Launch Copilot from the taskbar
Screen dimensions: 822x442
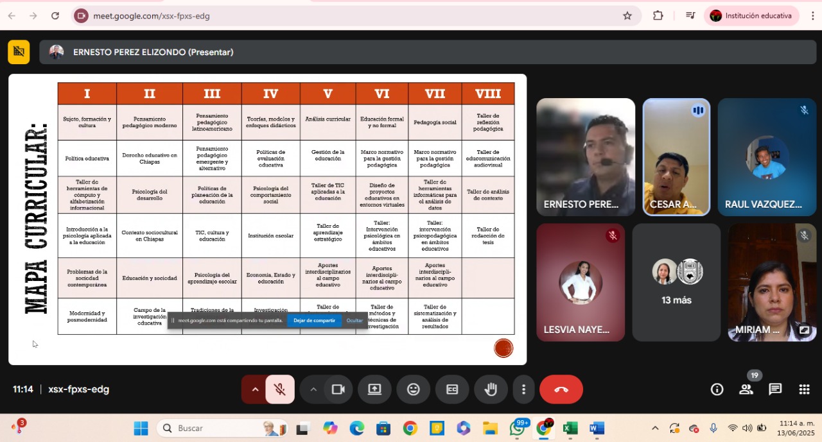(x=330, y=428)
